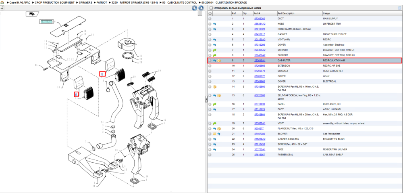Open '3230 - PATRIOT SPRAYER' breadcrumb
403x193 pixels.
tap(135, 2)
